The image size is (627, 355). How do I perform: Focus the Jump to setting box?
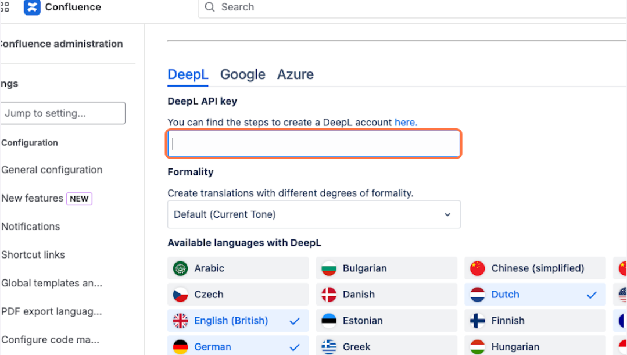click(x=63, y=113)
